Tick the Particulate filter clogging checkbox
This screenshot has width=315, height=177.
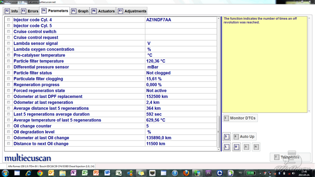(x=8, y=79)
